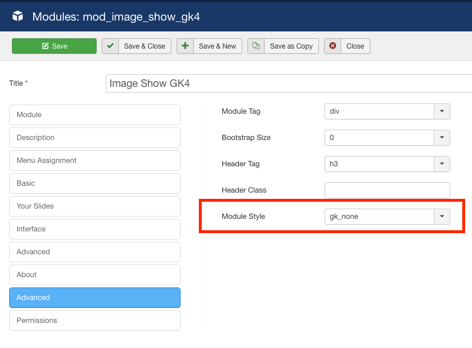The width and height of the screenshot is (472, 348).
Task: Switch to the Interface tab
Action: coord(95,229)
